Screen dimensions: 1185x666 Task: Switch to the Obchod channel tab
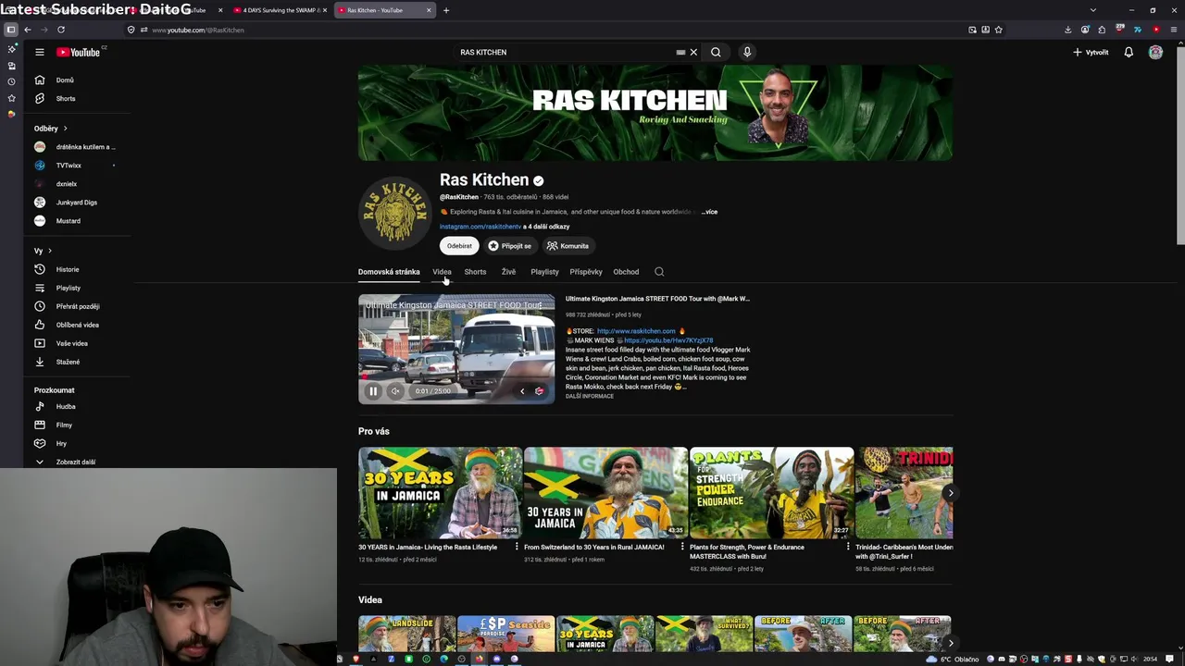[x=626, y=272]
